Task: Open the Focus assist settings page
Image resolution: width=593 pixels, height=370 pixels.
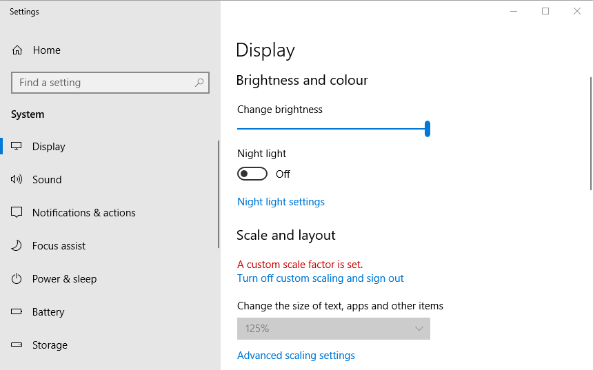Action: (59, 246)
